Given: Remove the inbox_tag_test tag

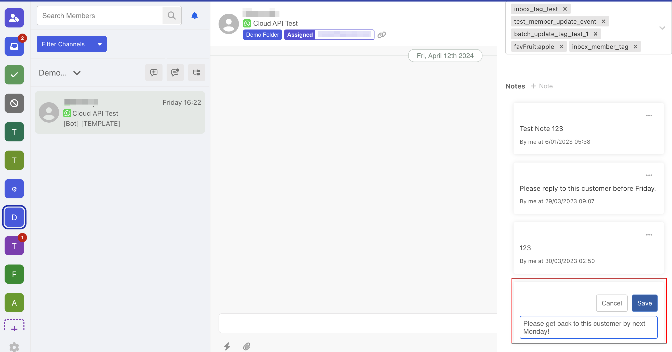Looking at the screenshot, I should pos(565,9).
